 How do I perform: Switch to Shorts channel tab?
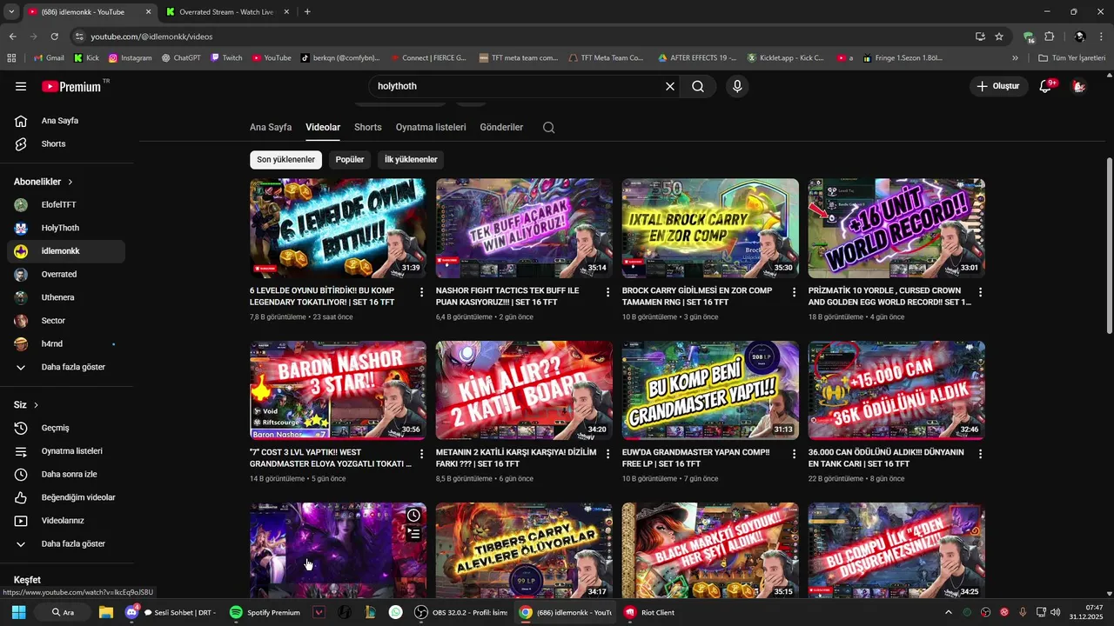pyautogui.click(x=368, y=127)
